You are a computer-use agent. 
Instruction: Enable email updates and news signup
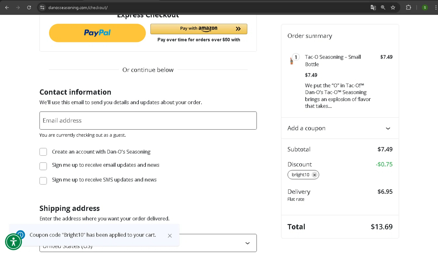[43, 166]
